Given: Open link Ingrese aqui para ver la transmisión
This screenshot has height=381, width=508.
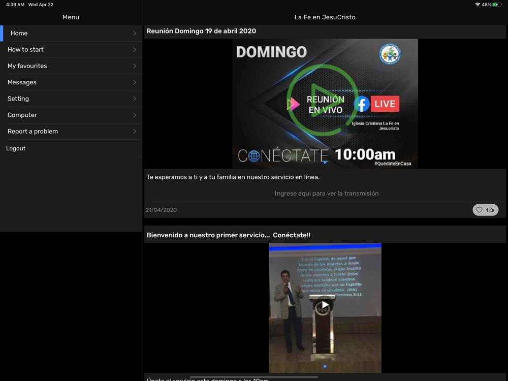Looking at the screenshot, I should coord(327,194).
